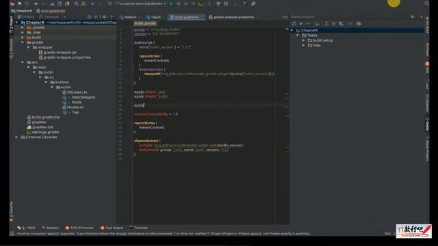Click the minus icon in Gradle panel
This screenshot has height=246, width=438.
[308, 24]
